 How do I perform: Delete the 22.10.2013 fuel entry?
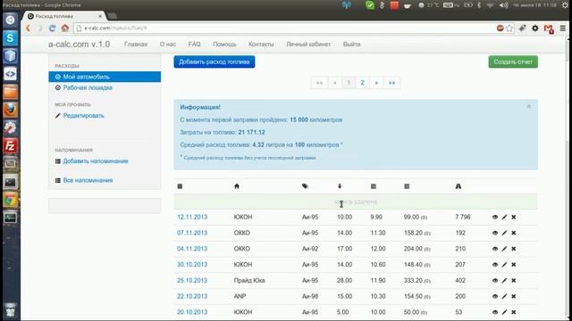(513, 297)
